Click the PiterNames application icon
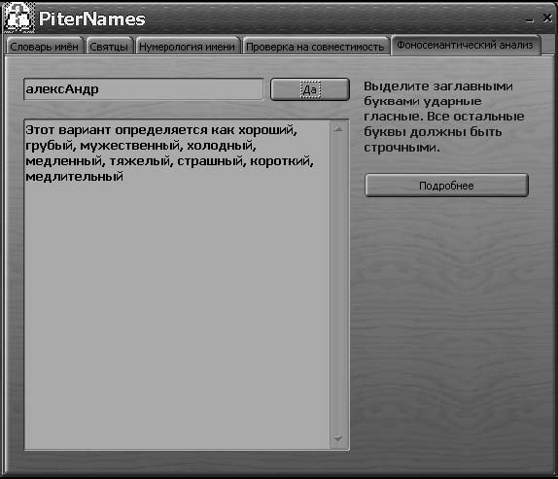558x479 pixels. pyautogui.click(x=18, y=17)
